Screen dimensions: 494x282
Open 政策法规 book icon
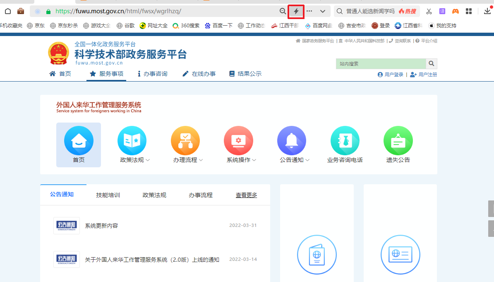pyautogui.click(x=132, y=141)
